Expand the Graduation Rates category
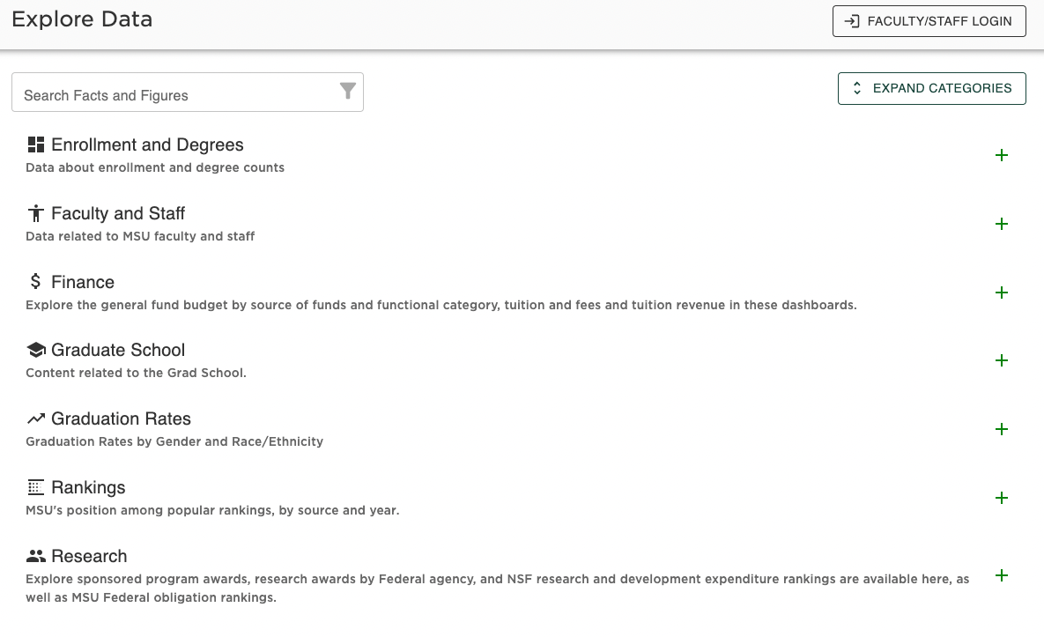 pyautogui.click(x=1002, y=429)
